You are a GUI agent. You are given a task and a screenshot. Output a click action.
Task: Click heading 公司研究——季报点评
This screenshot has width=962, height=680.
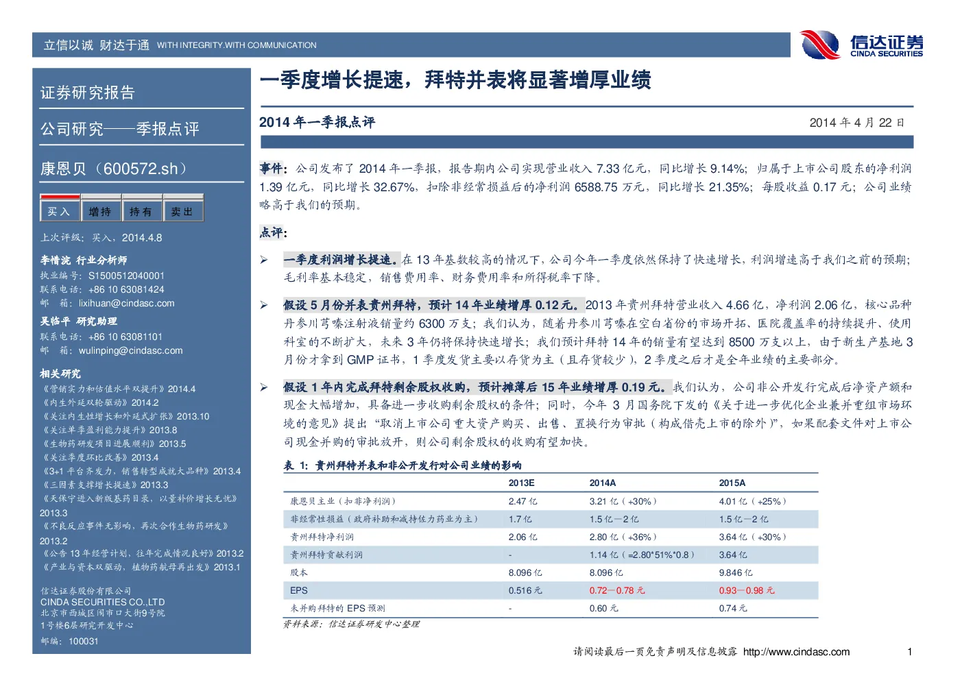click(x=120, y=129)
